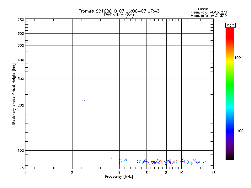Click the "Phases" header text

(x=203, y=9)
